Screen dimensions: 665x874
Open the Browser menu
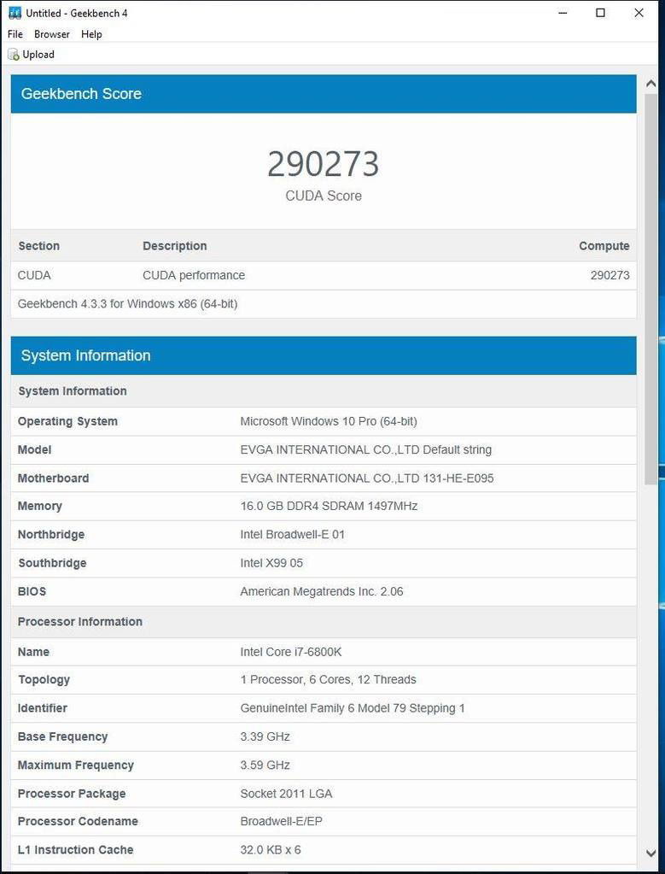[x=52, y=34]
